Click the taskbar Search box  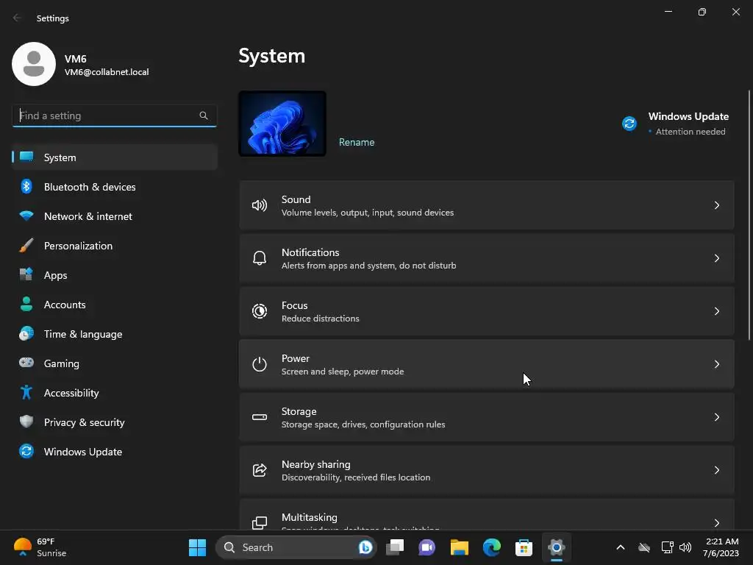click(296, 547)
